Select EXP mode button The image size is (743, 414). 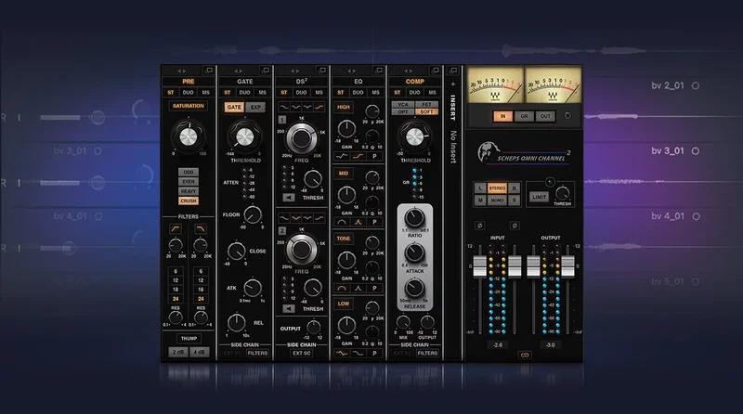coord(256,107)
